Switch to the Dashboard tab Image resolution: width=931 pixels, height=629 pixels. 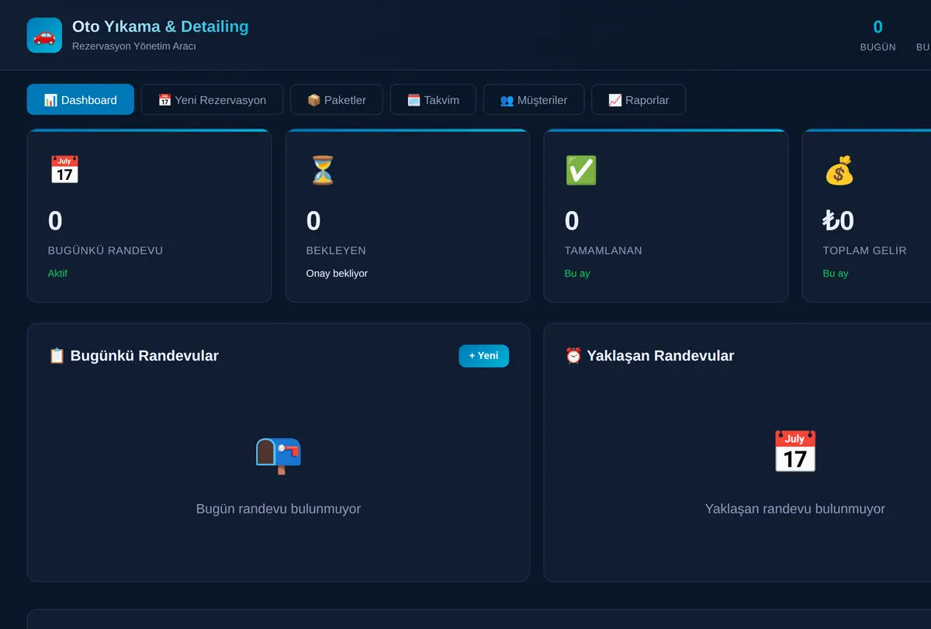81,99
